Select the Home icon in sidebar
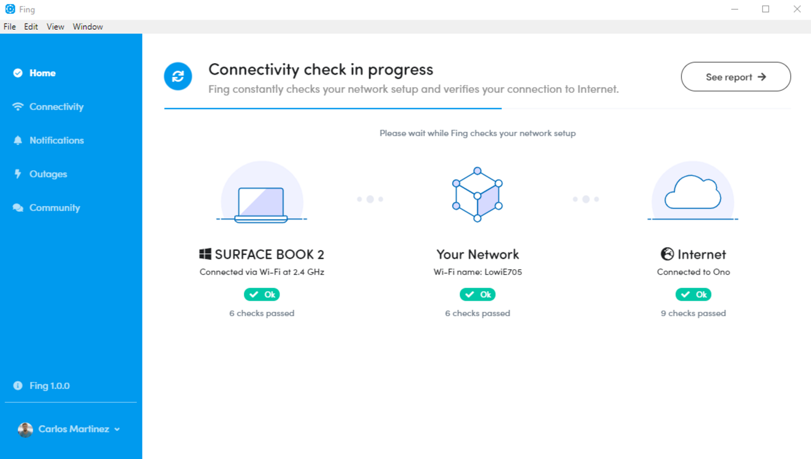Screen dimensions: 811x459 [x=18, y=73]
